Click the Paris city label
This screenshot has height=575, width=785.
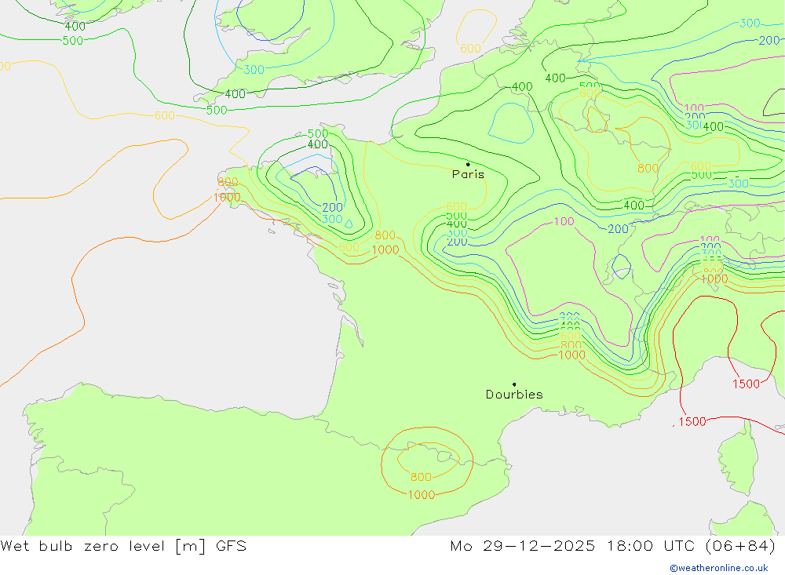point(468,174)
